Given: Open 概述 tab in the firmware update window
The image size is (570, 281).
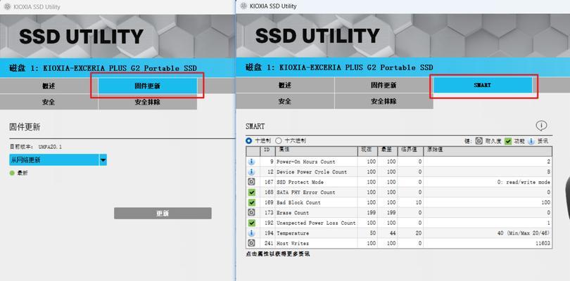Looking at the screenshot, I should point(49,86).
